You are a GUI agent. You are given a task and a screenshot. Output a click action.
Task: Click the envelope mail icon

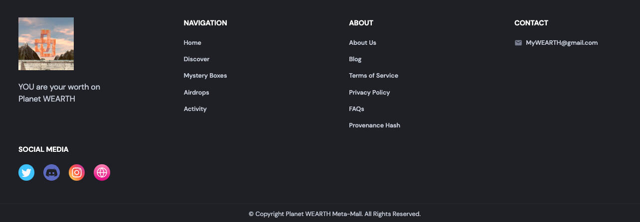pos(518,43)
